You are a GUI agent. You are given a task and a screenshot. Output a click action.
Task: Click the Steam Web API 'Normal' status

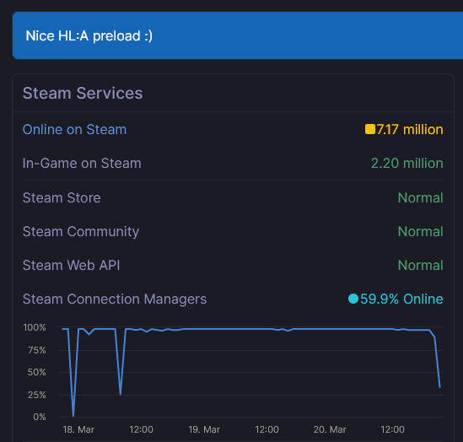pyautogui.click(x=421, y=265)
